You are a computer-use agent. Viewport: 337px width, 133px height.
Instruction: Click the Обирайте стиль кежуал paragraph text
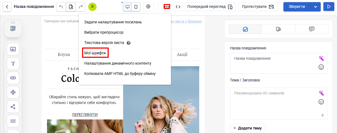click(x=84, y=100)
